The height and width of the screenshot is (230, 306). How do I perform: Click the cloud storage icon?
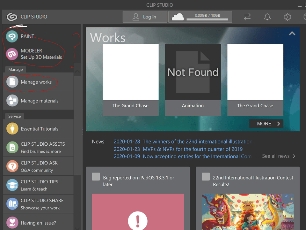point(178,17)
